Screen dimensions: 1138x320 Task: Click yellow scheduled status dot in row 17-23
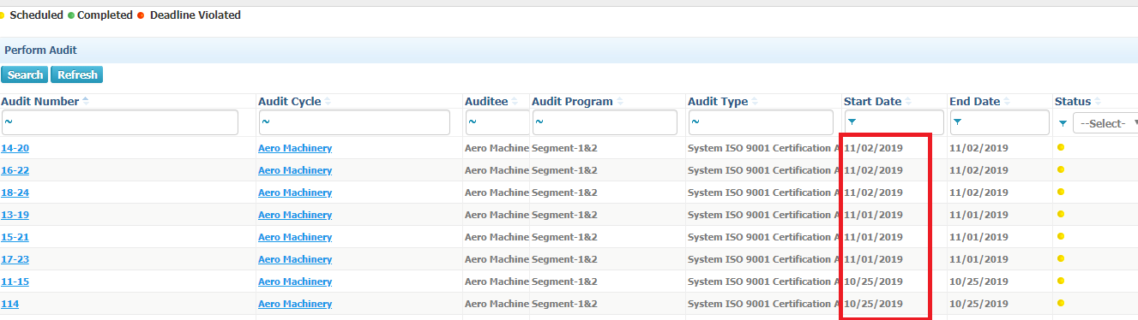pyautogui.click(x=1061, y=258)
